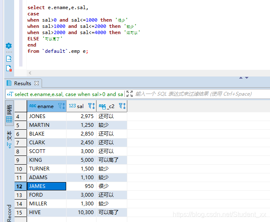Screen dimensions: 270x222
Task: Click JAMES's 很少 result cell
Action: coord(111,186)
